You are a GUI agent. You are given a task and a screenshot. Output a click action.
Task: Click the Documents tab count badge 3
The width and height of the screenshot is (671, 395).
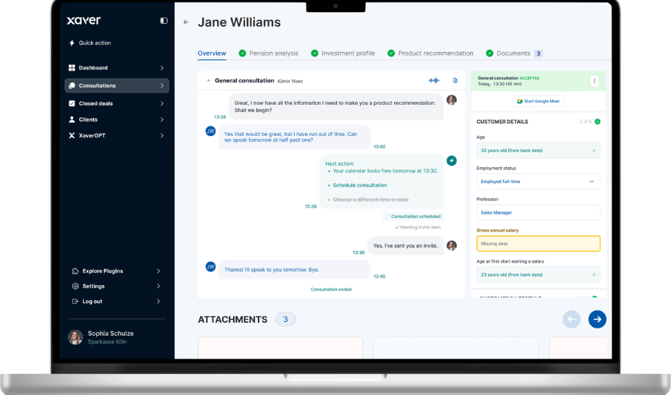pos(539,54)
